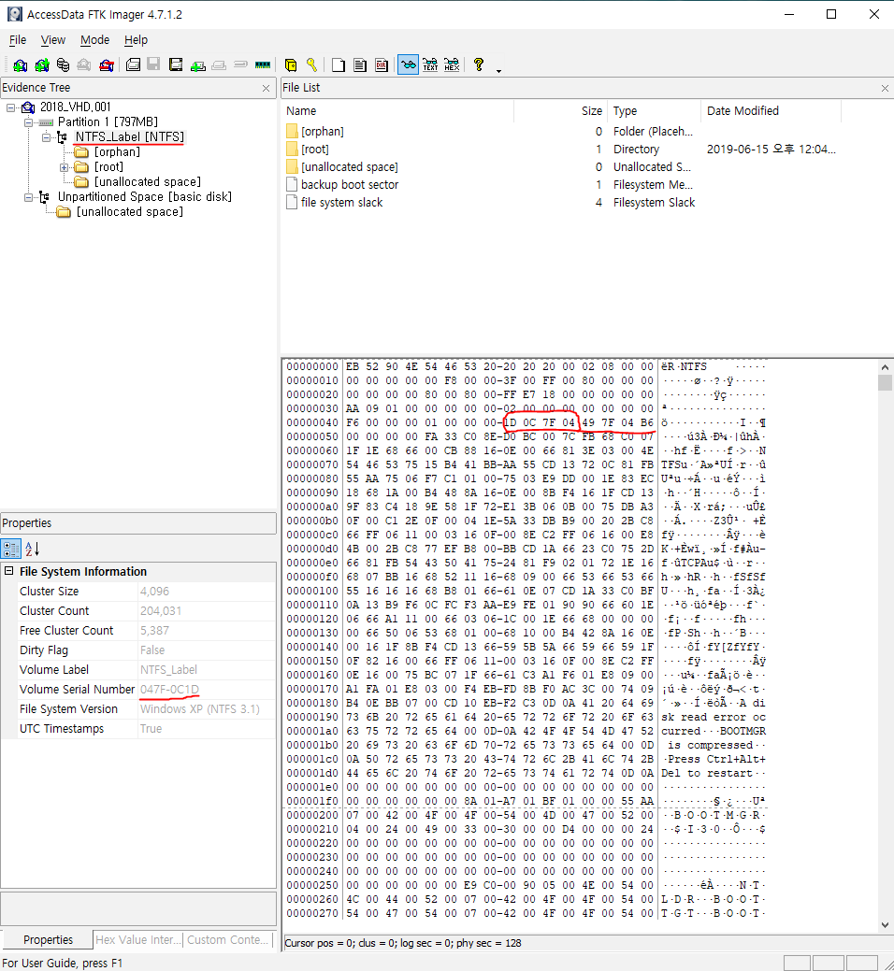The height and width of the screenshot is (971, 894).
Task: Click the Export Directory Listing DIR icon
Action: pos(382,65)
